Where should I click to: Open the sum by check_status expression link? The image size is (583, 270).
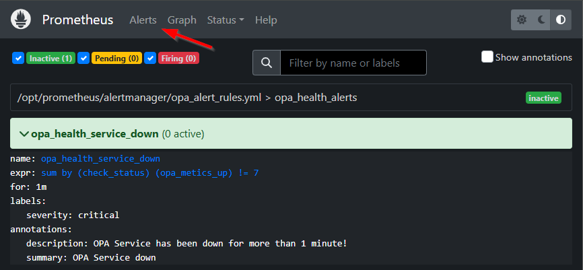tap(150, 173)
